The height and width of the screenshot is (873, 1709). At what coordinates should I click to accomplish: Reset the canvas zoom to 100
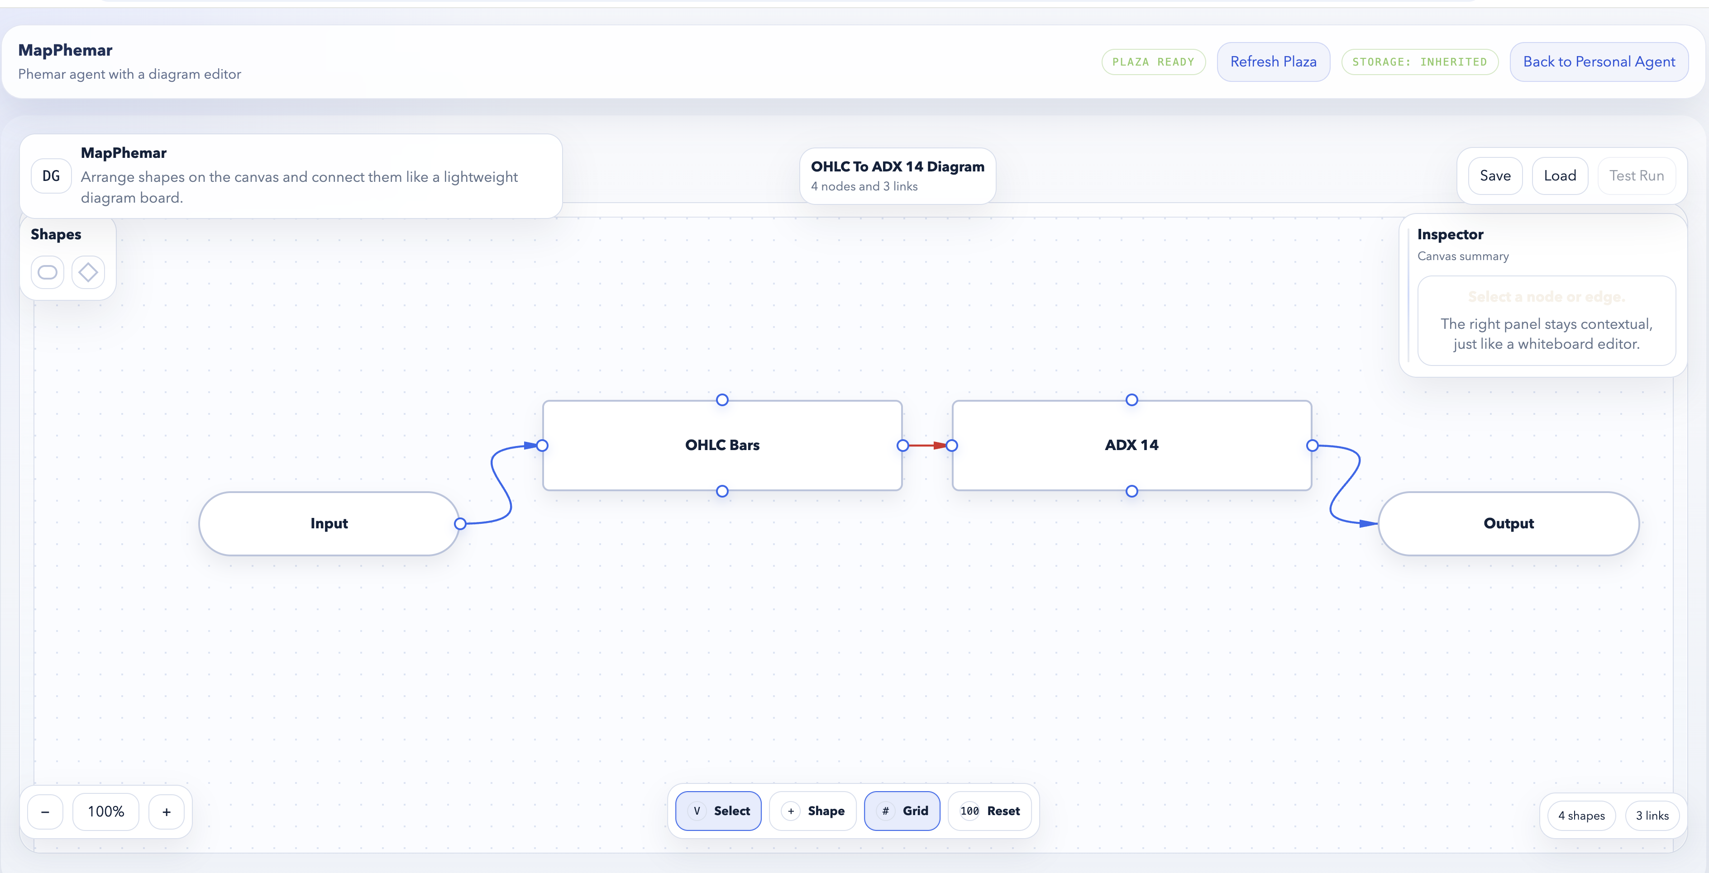(x=989, y=811)
